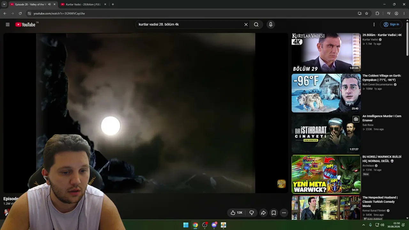Open 'BU KORELİ WARWICK BUİLDİ' video title
This screenshot has width=409, height=230.
(382, 159)
